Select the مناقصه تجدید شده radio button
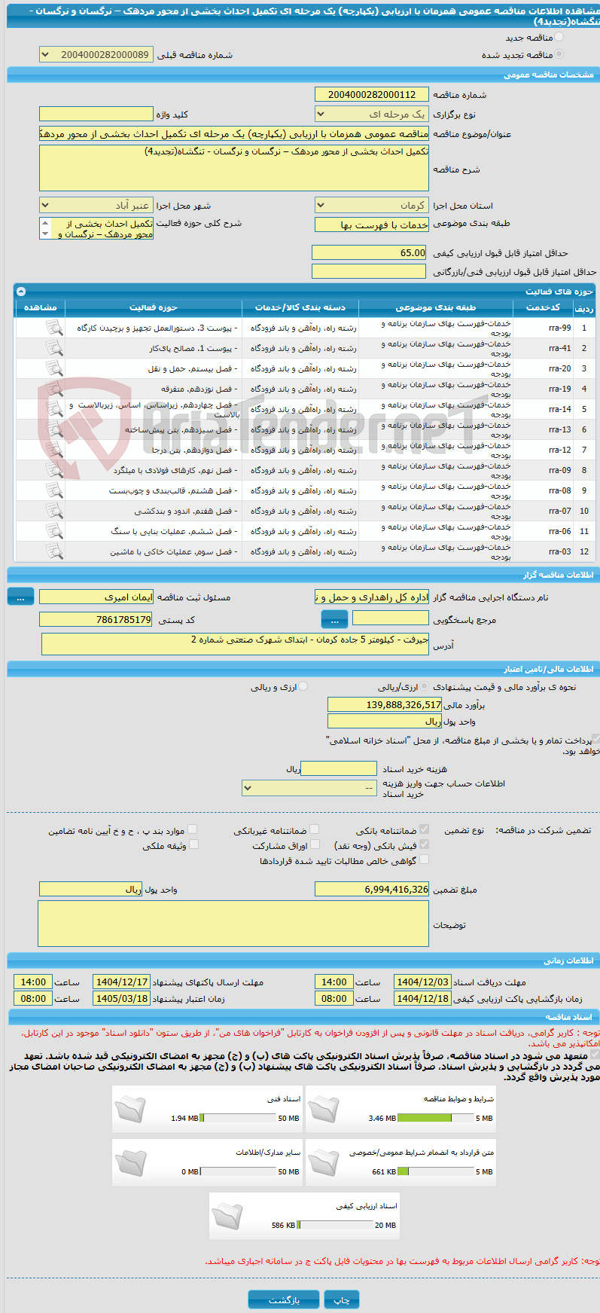This screenshot has height=1313, width=600. click(x=559, y=54)
